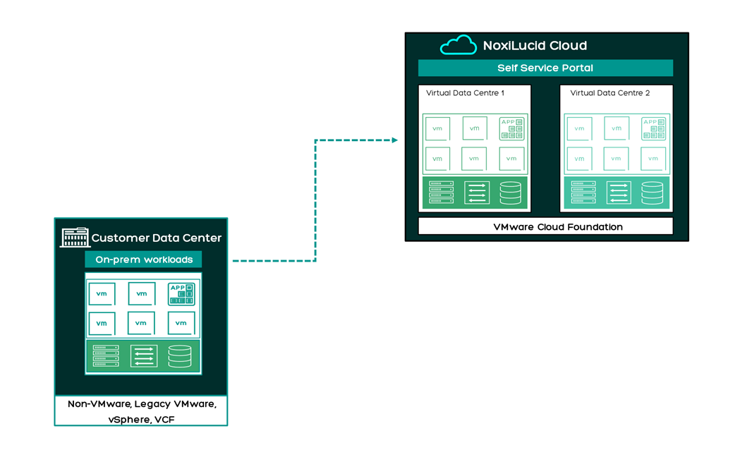Click the Self Service Portal bar

pos(545,68)
